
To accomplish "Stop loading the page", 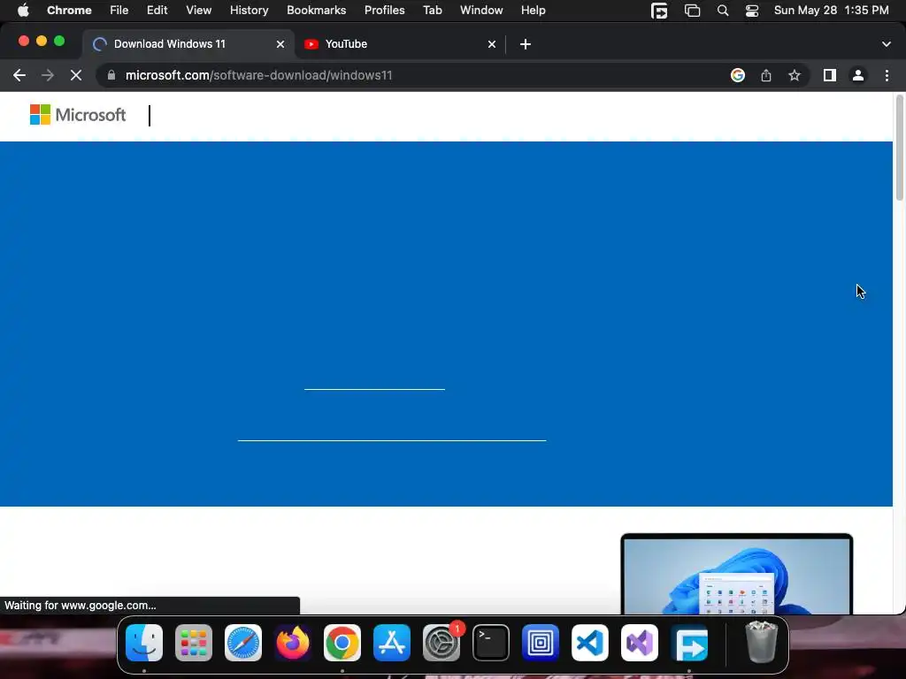I will pyautogui.click(x=76, y=75).
